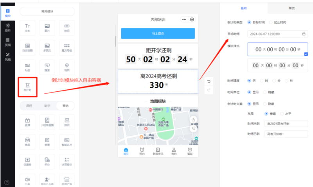The height and width of the screenshot is (187, 313).
Task: Select the 倒计时 countdown module icon
Action: pyautogui.click(x=27, y=87)
